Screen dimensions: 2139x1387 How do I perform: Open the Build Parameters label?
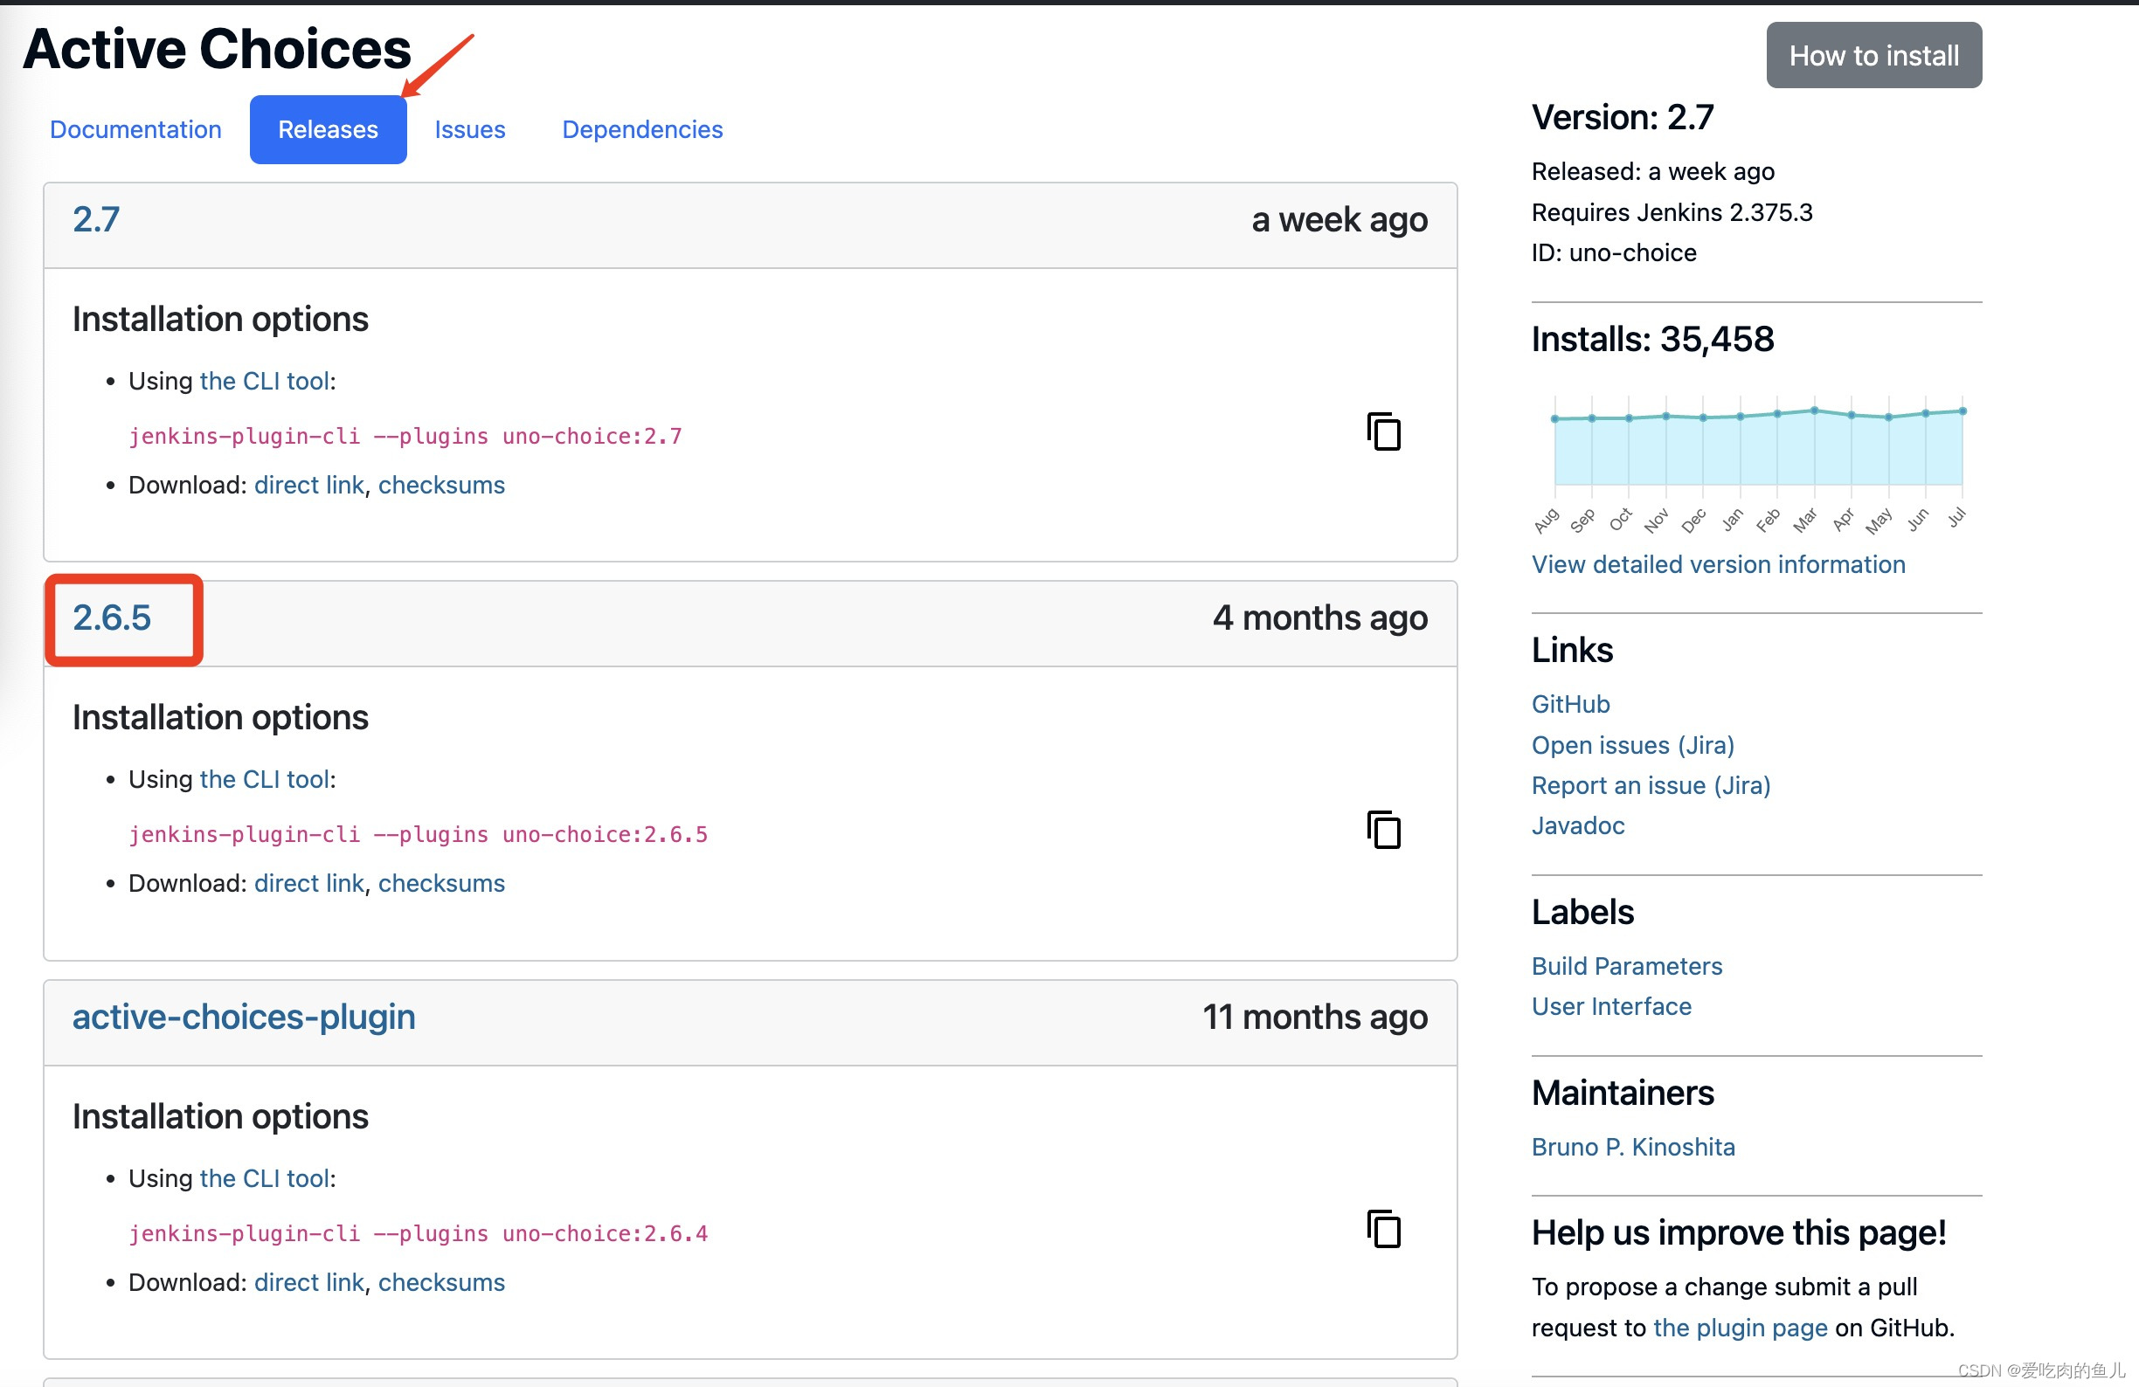1627,966
